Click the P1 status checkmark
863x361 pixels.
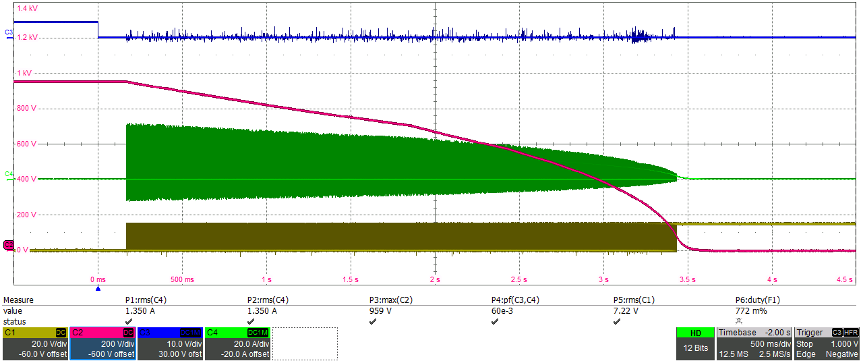click(129, 322)
